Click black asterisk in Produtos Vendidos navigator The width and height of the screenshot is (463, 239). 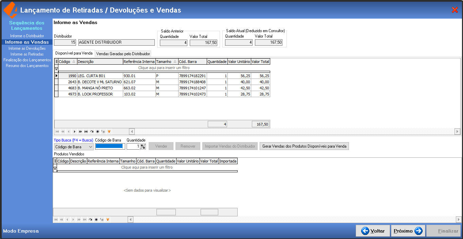(x=96, y=220)
